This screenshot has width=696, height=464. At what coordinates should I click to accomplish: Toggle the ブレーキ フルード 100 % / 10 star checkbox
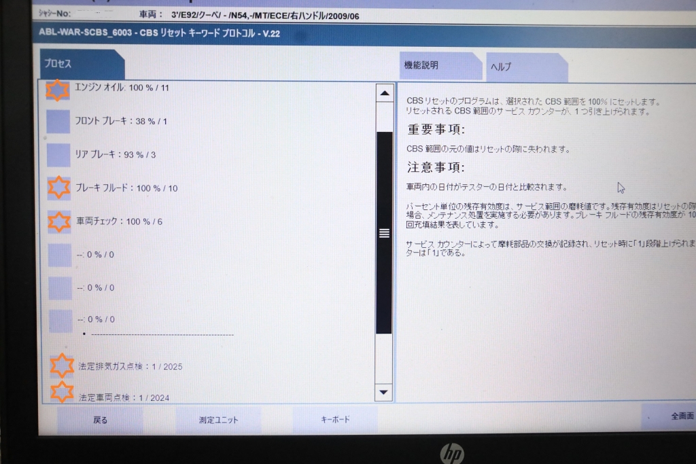[59, 188]
